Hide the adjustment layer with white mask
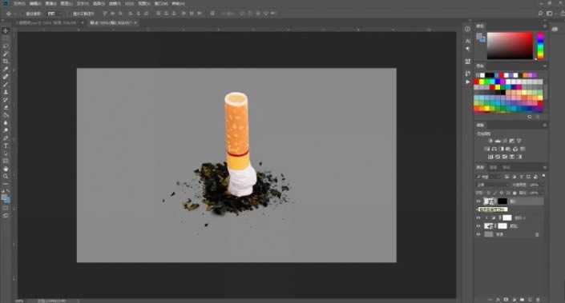Screen dimensions: 565x303 click(478, 217)
